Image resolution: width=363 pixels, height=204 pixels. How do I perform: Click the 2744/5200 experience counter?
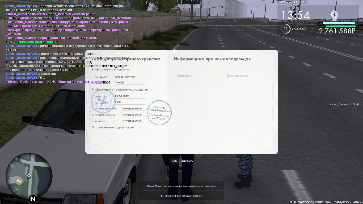(x=299, y=29)
